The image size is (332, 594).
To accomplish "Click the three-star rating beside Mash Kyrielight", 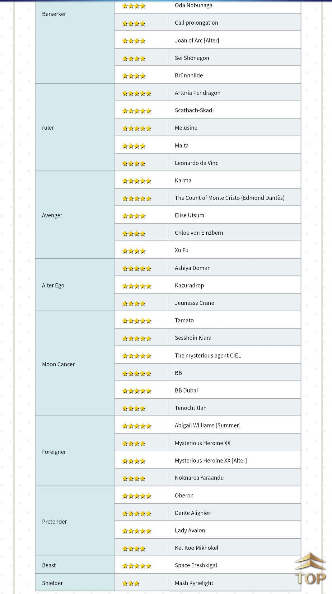I will [131, 583].
